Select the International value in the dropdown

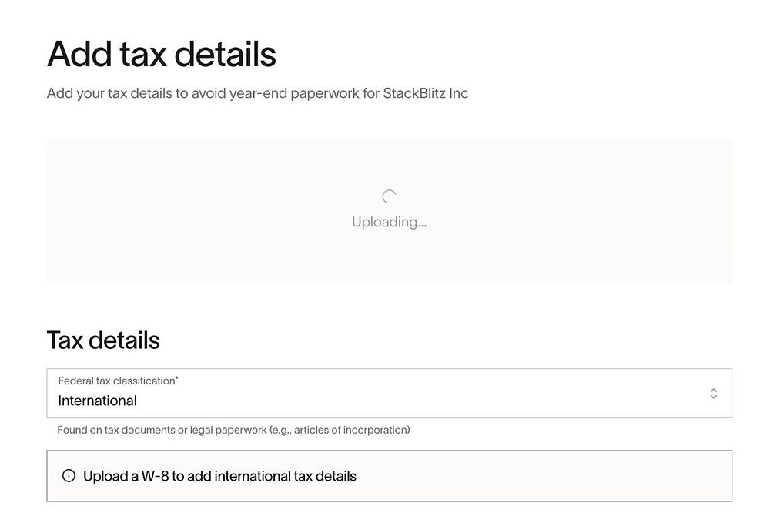pyautogui.click(x=98, y=401)
